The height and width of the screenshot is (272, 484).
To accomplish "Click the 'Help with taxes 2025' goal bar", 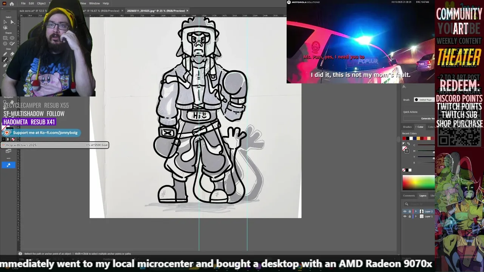I will pyautogui.click(x=55, y=145).
